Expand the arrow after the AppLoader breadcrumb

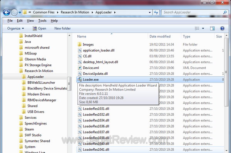pyautogui.click(x=115, y=12)
